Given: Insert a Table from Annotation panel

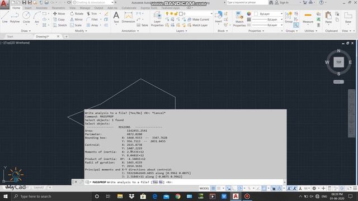Looking at the screenshot, I should 142,25.
